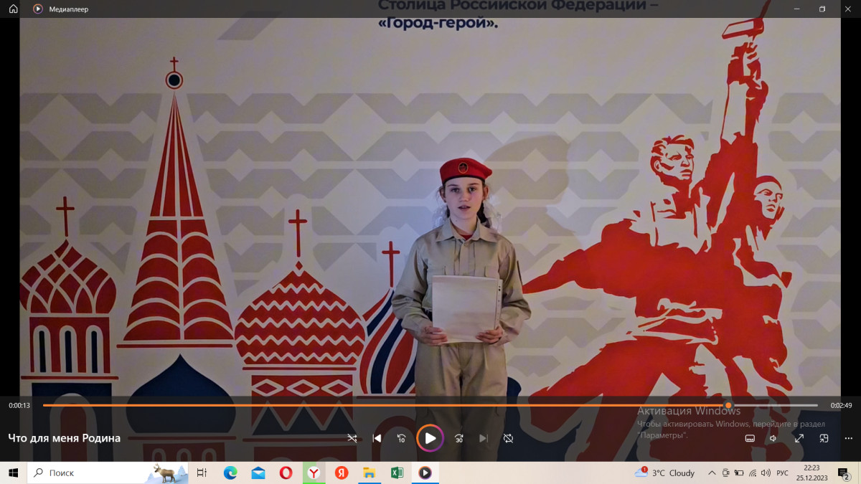Open more options menu

849,438
